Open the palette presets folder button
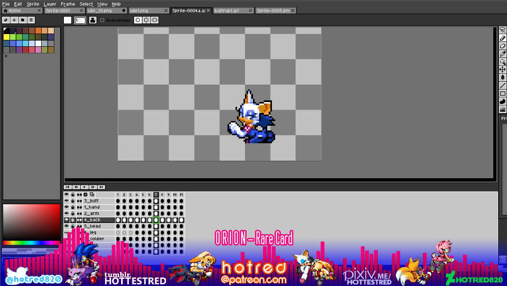507x286 pixels. pos(23,20)
